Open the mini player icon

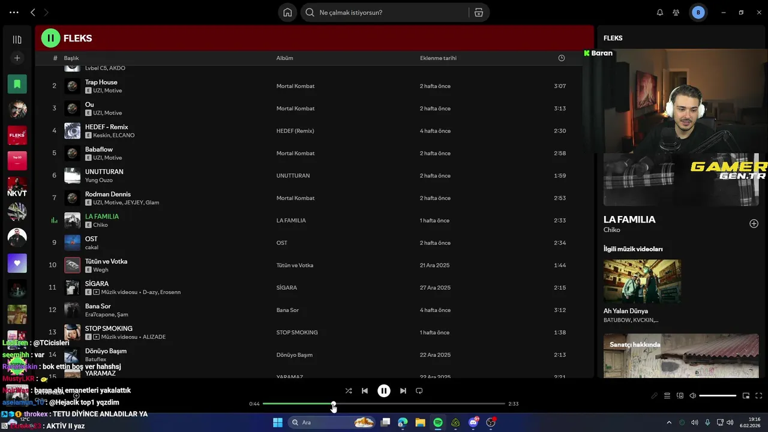point(746,396)
